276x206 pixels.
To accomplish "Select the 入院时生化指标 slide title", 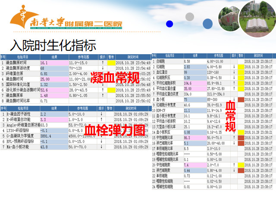I will click(x=53, y=45).
